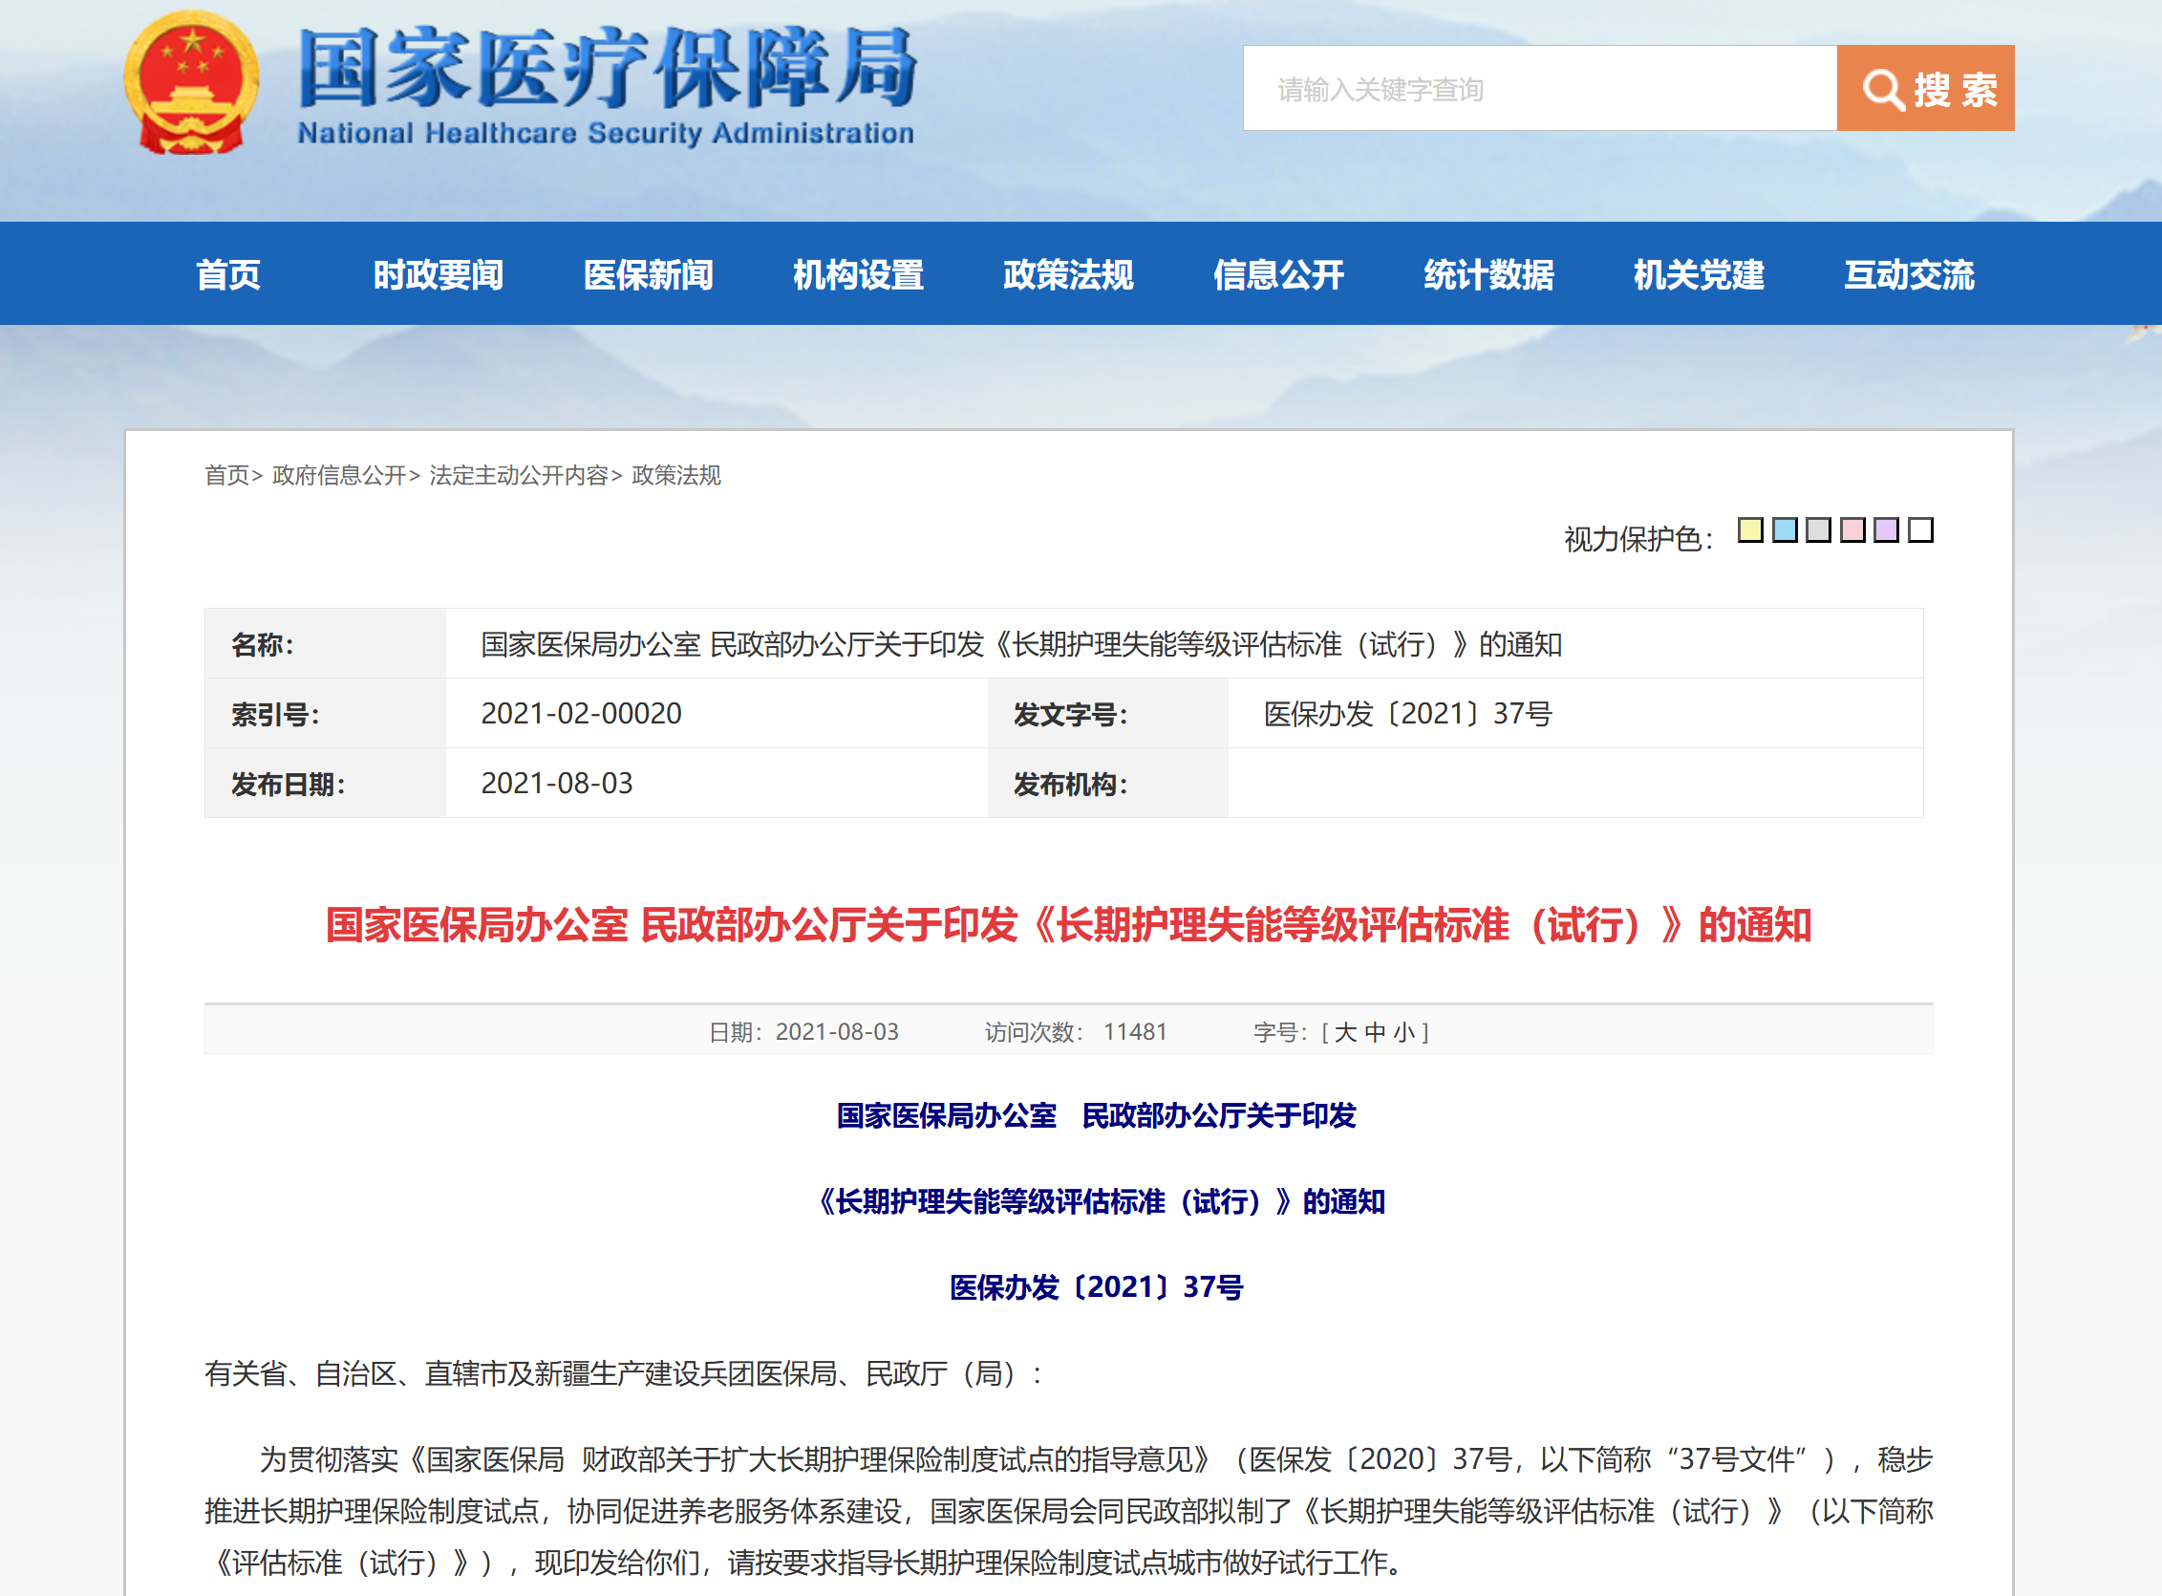Viewport: 2162px width, 1596px height.
Task: Click the salutation line 有关省、自治区
Action: (624, 1372)
